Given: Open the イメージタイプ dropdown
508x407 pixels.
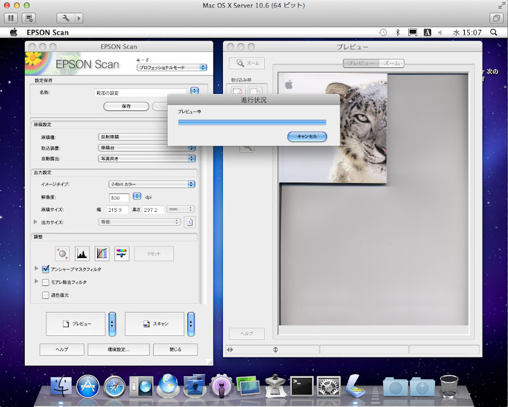Looking at the screenshot, I should coord(151,184).
